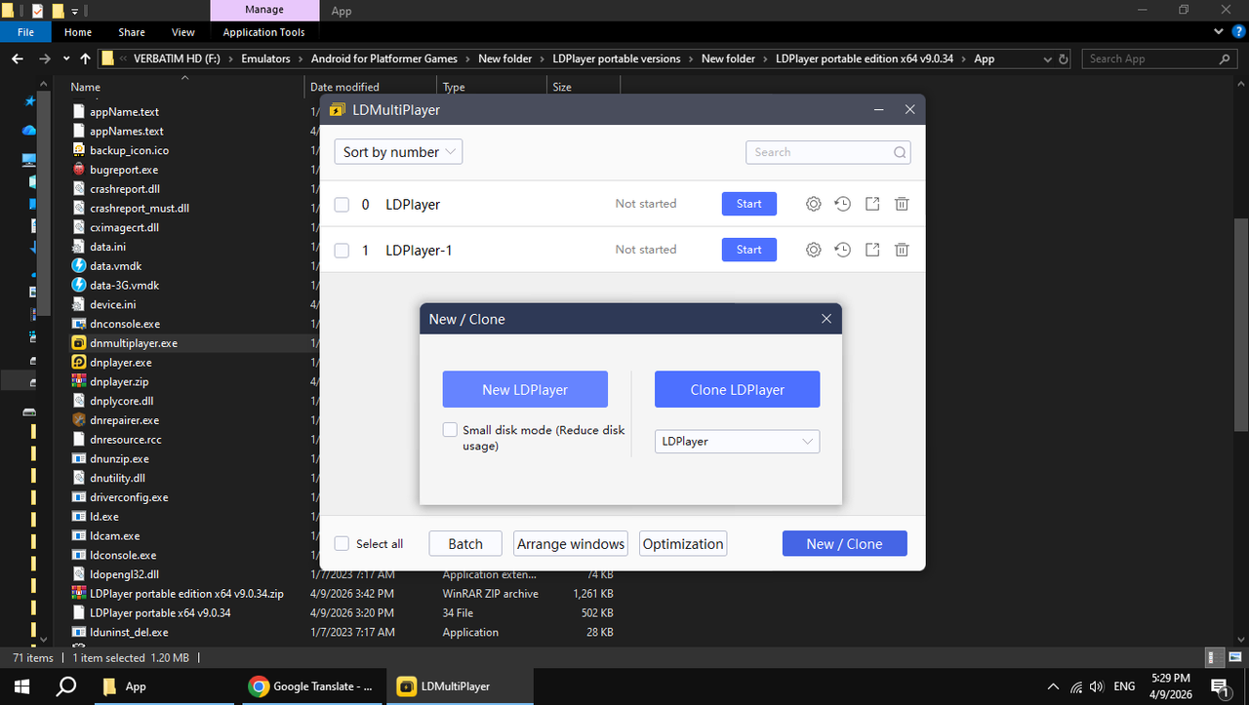The image size is (1249, 705).
Task: Enable Small disk mode checkbox
Action: (x=450, y=429)
